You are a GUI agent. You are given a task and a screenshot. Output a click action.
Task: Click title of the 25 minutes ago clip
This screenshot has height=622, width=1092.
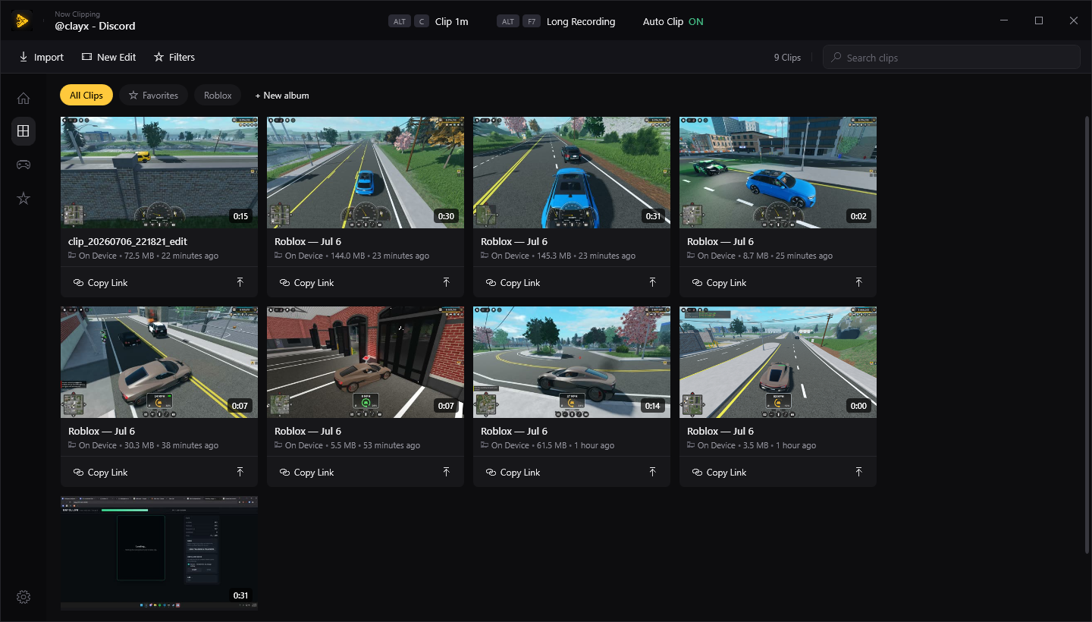point(720,241)
